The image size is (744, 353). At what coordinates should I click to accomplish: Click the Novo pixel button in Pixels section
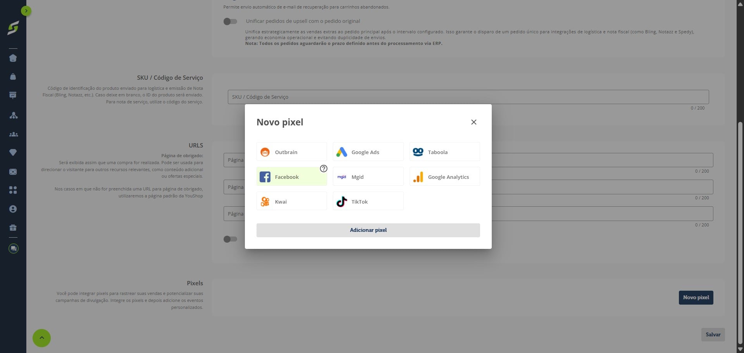[x=696, y=298]
